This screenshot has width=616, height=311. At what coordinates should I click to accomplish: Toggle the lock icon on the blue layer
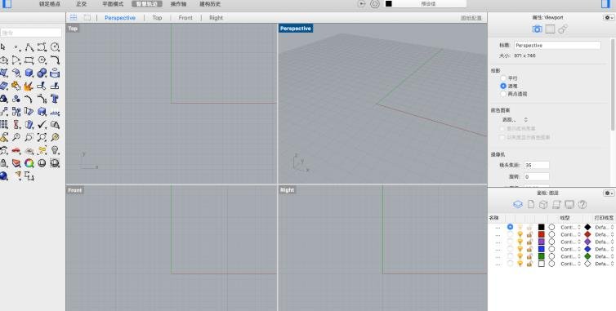529,249
